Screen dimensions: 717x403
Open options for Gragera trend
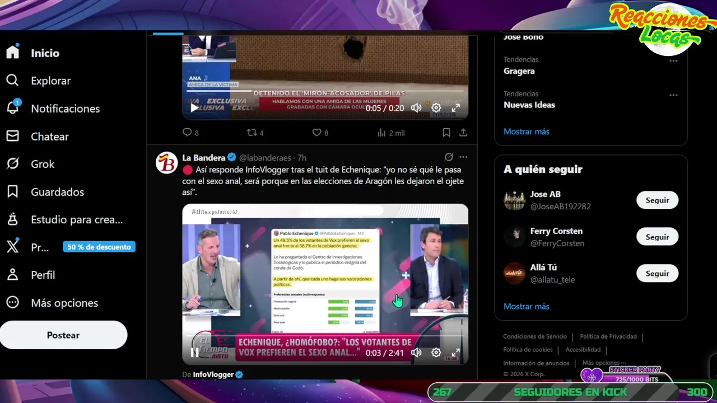(x=673, y=60)
